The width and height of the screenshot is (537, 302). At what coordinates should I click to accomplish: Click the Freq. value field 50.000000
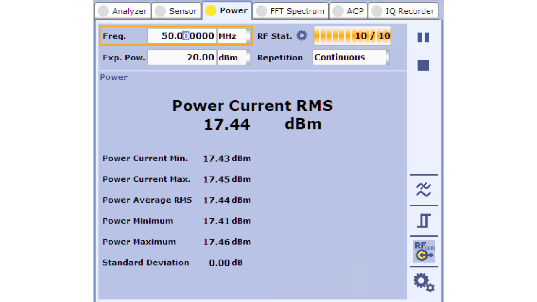[182, 36]
